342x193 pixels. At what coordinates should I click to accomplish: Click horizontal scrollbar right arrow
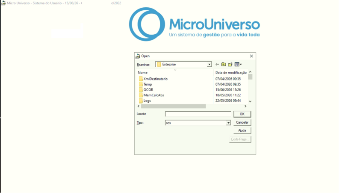click(x=245, y=106)
